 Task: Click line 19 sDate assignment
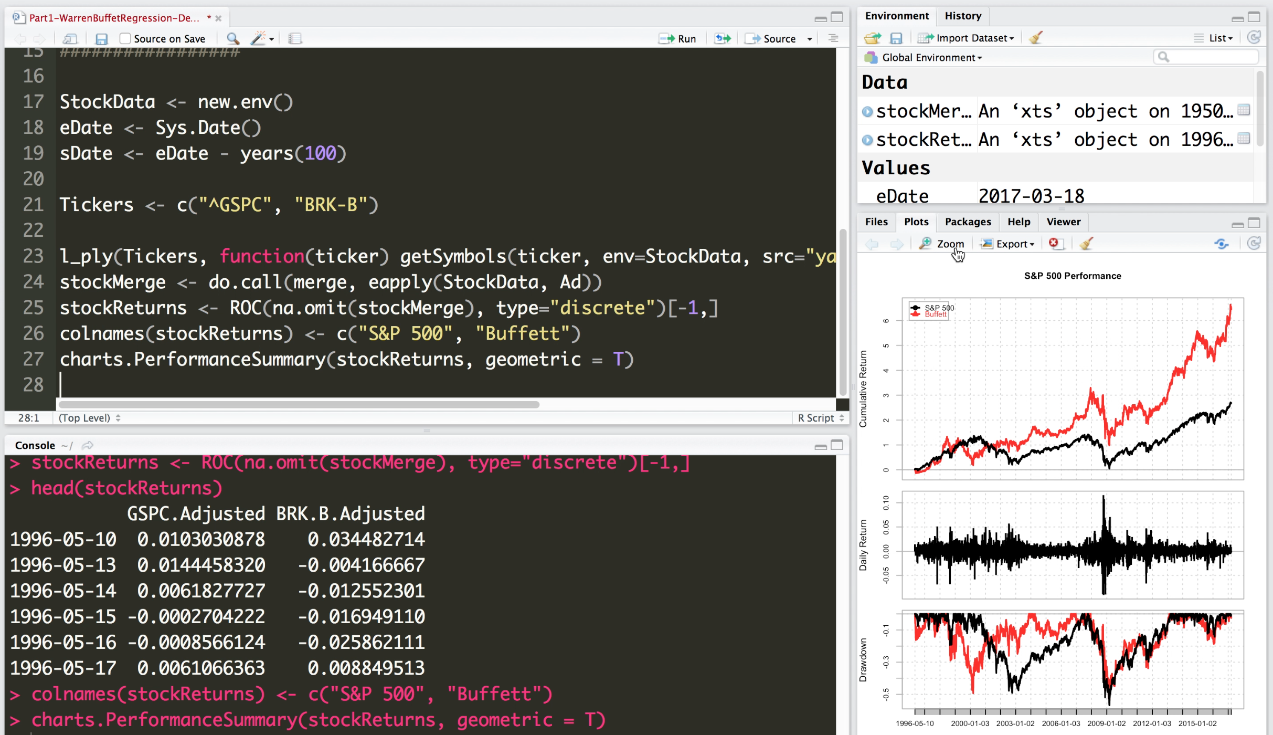pyautogui.click(x=203, y=153)
